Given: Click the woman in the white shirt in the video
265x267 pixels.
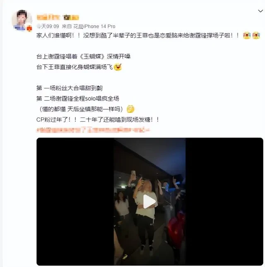Looking at the screenshot, I should pyautogui.click(x=146, y=213).
